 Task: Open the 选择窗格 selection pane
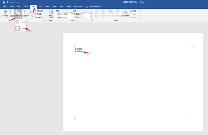coord(125,14)
